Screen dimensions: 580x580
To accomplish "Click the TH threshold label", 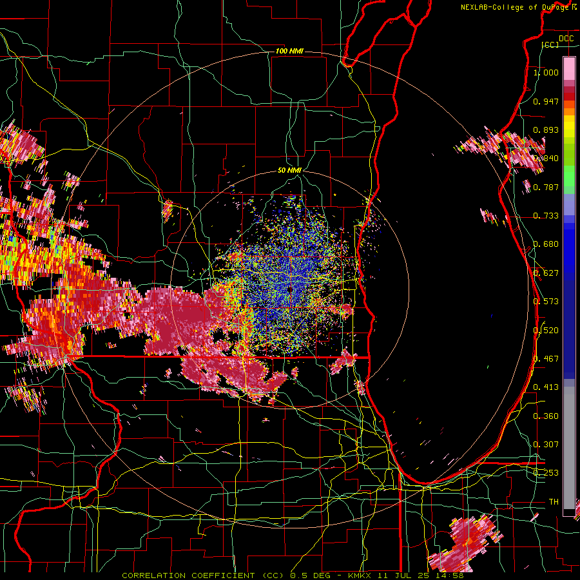I will 554,502.
